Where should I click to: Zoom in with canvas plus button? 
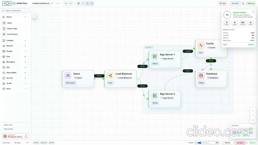pyautogui.click(x=253, y=111)
